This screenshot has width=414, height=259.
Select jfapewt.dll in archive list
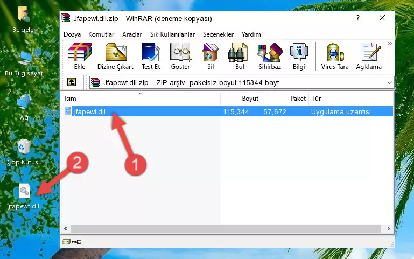click(x=89, y=111)
